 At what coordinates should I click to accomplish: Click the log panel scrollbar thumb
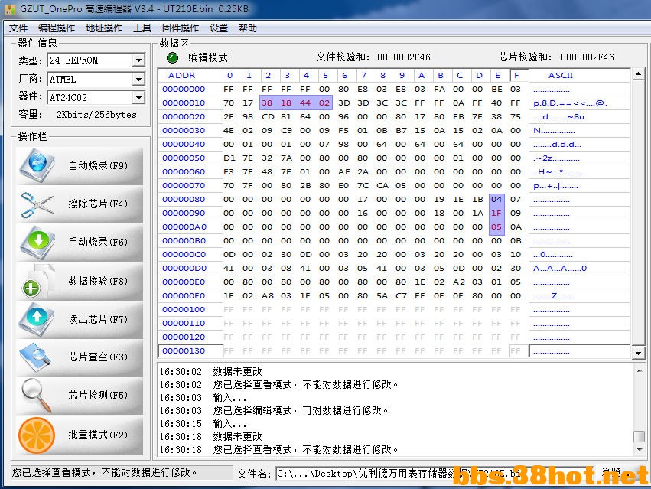(x=640, y=437)
